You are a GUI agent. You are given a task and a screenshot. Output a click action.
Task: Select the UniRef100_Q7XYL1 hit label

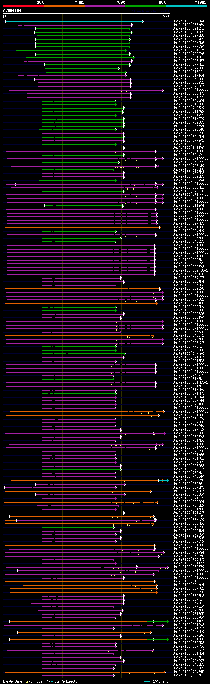[x=188, y=65]
